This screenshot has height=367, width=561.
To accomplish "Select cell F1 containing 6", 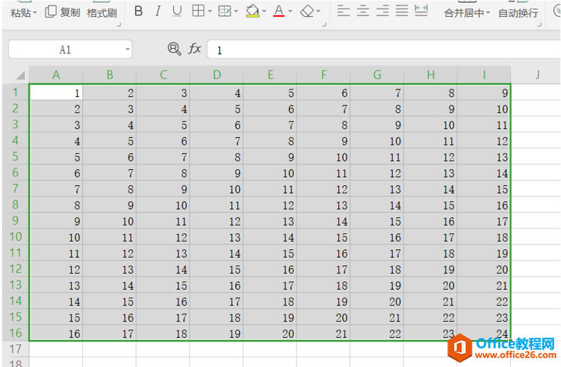I will pos(324,93).
